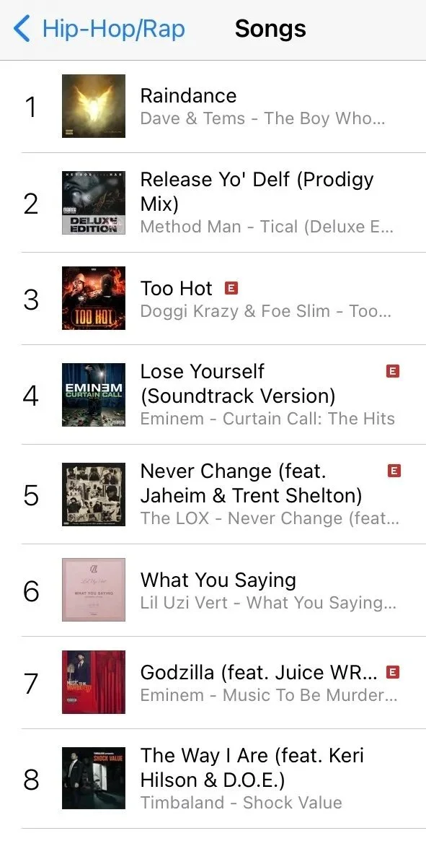Screen dimensions: 426x841
Task: Tap the Too Hot album cover
Action: tap(94, 298)
